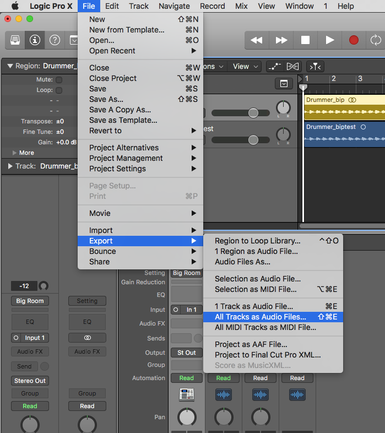This screenshot has height=433, width=385.
Task: Toggle the Mute checkbox in Region inspector
Action: 59,80
